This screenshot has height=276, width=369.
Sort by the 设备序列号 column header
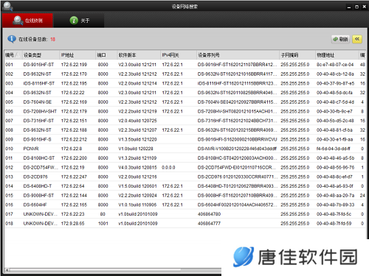point(238,55)
